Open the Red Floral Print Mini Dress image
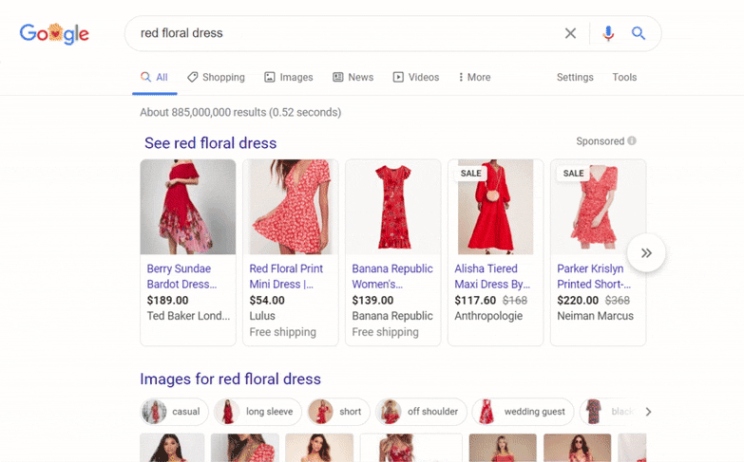744x462 pixels. click(291, 207)
